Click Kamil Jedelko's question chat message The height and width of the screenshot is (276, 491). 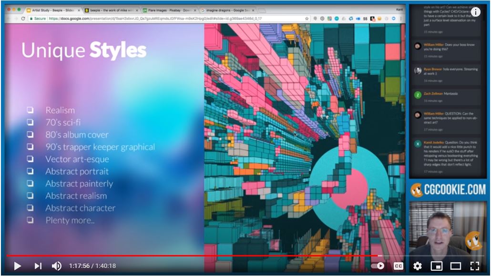click(447, 157)
